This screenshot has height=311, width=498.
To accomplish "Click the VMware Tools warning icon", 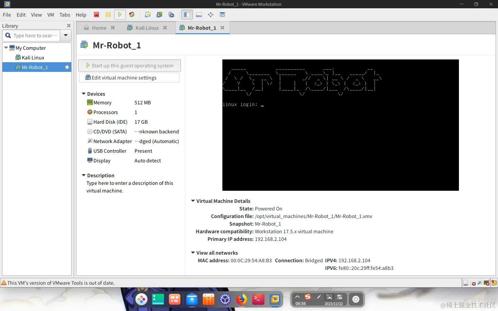I will [4, 283].
